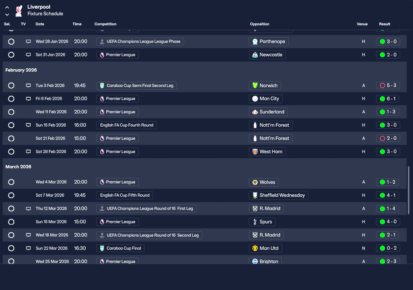Viewport: 413px width, 290px height.
Task: Click the TV icon in the West Ham row
Action: 28,151
